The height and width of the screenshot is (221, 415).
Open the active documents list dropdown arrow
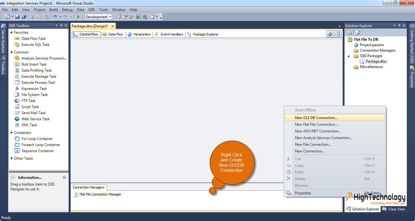pos(340,26)
